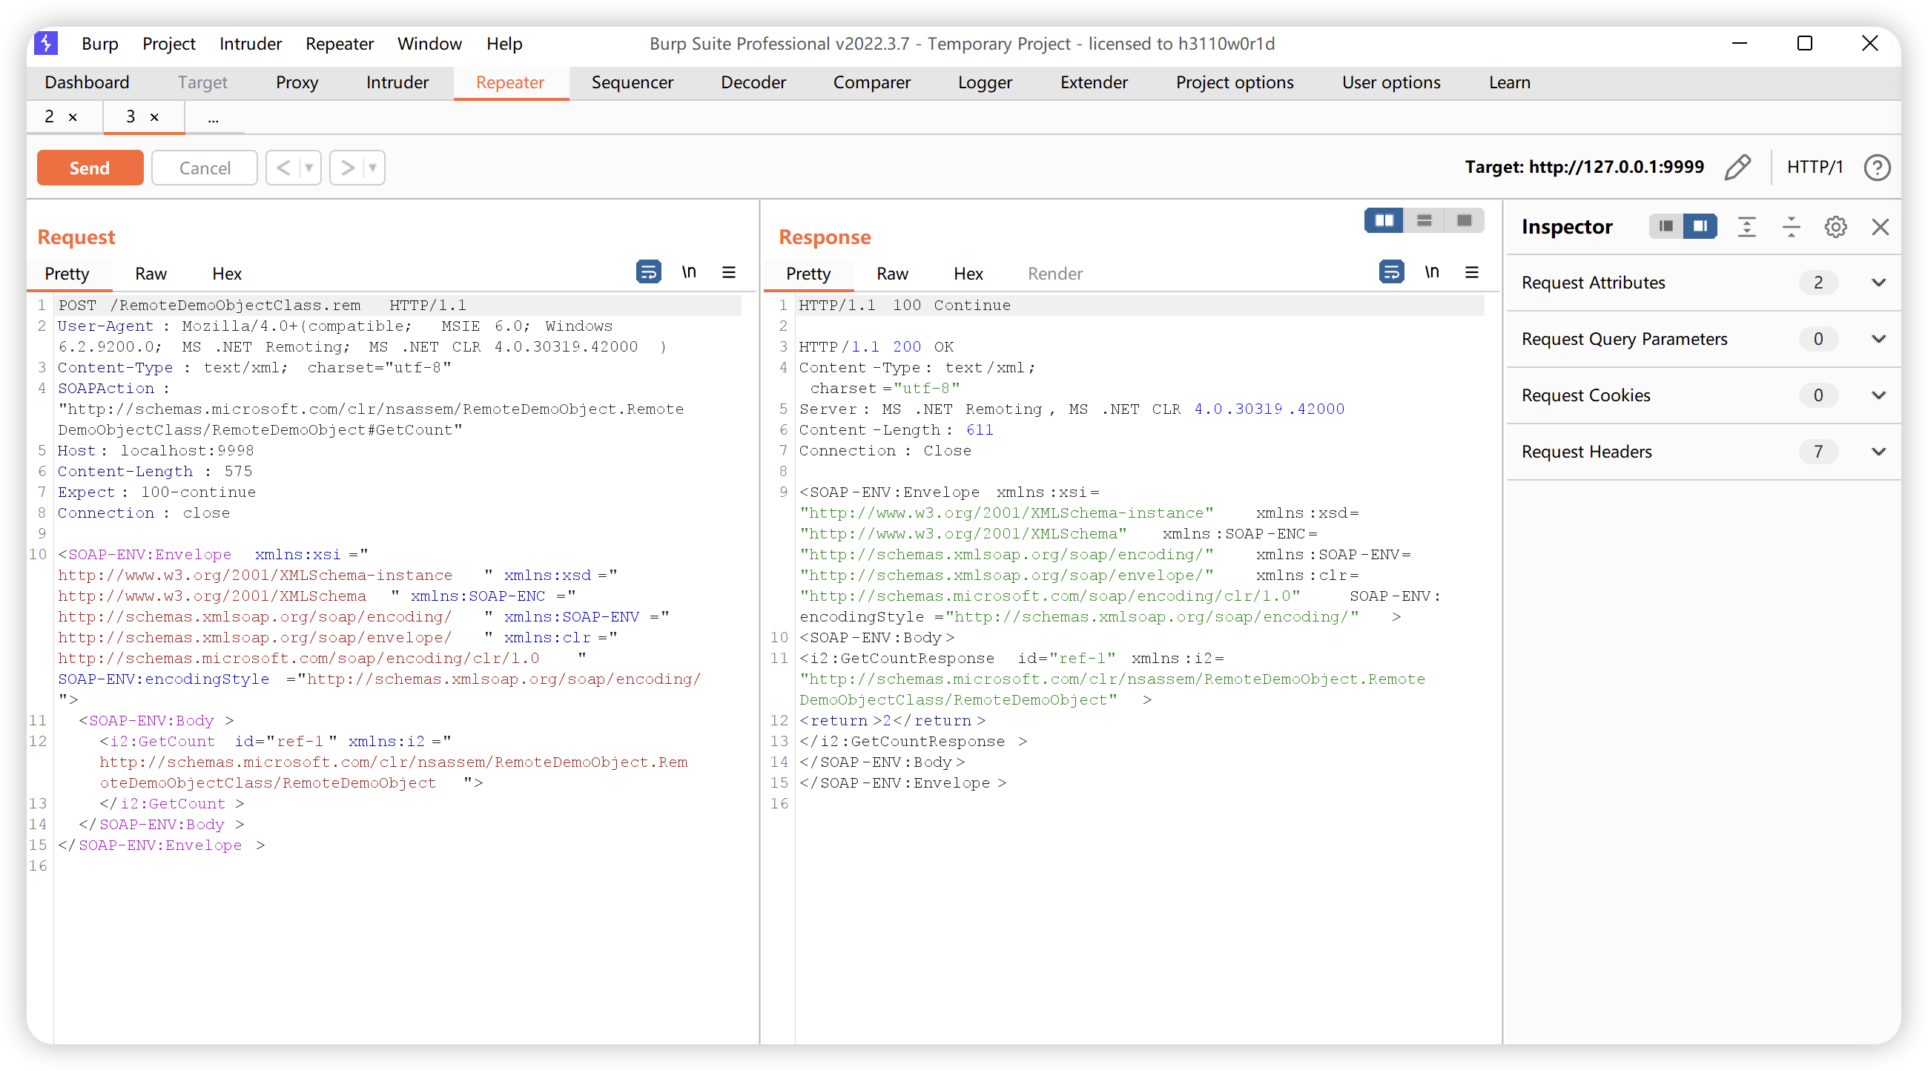Close Repeater tab 3
Viewport: 1928px width, 1071px height.
154,117
